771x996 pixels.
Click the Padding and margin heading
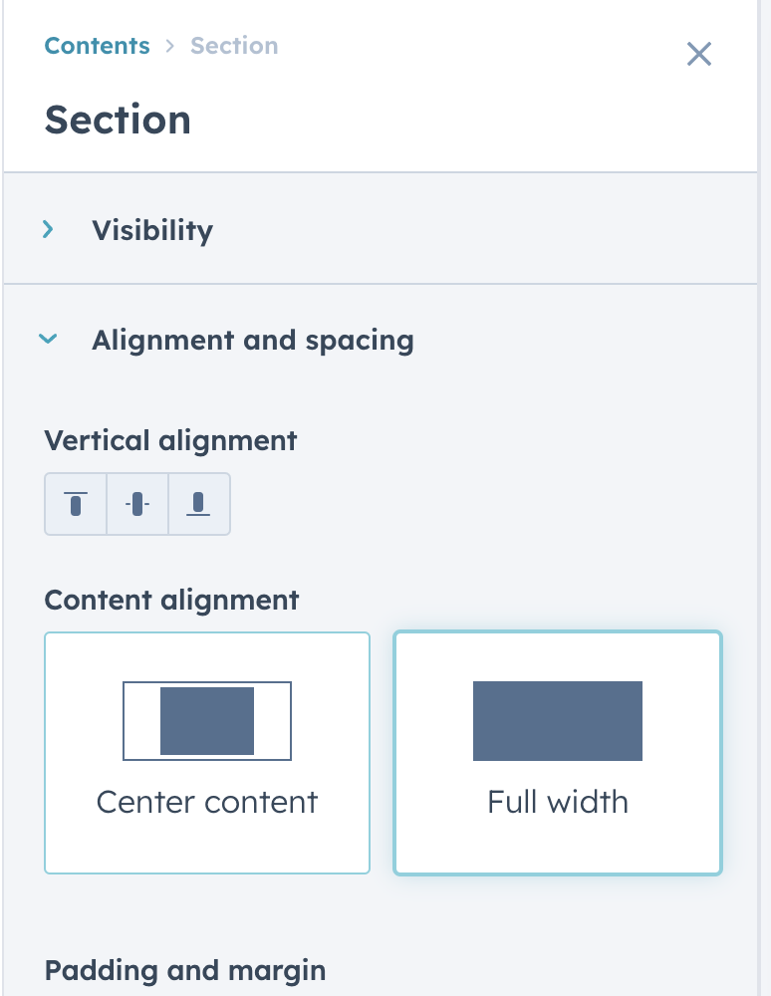pos(185,970)
